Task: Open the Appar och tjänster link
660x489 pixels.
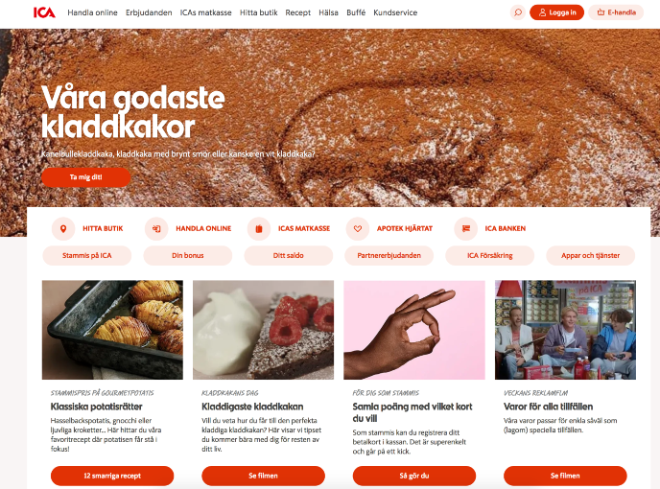Action: point(590,255)
